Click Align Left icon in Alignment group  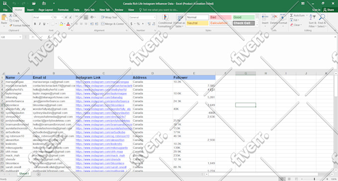pos(77,24)
